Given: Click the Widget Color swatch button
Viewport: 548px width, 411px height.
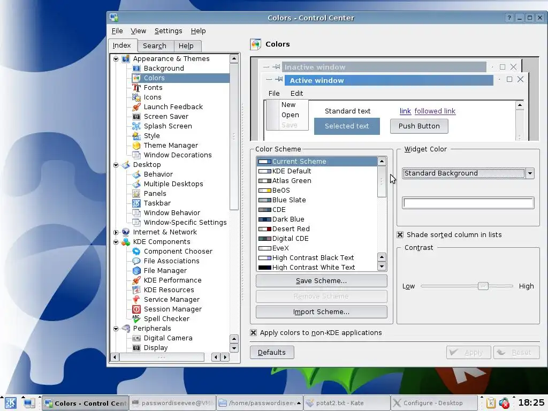Looking at the screenshot, I should pyautogui.click(x=468, y=203).
